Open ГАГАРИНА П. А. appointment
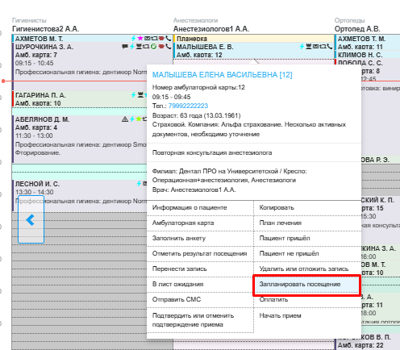 (80, 99)
